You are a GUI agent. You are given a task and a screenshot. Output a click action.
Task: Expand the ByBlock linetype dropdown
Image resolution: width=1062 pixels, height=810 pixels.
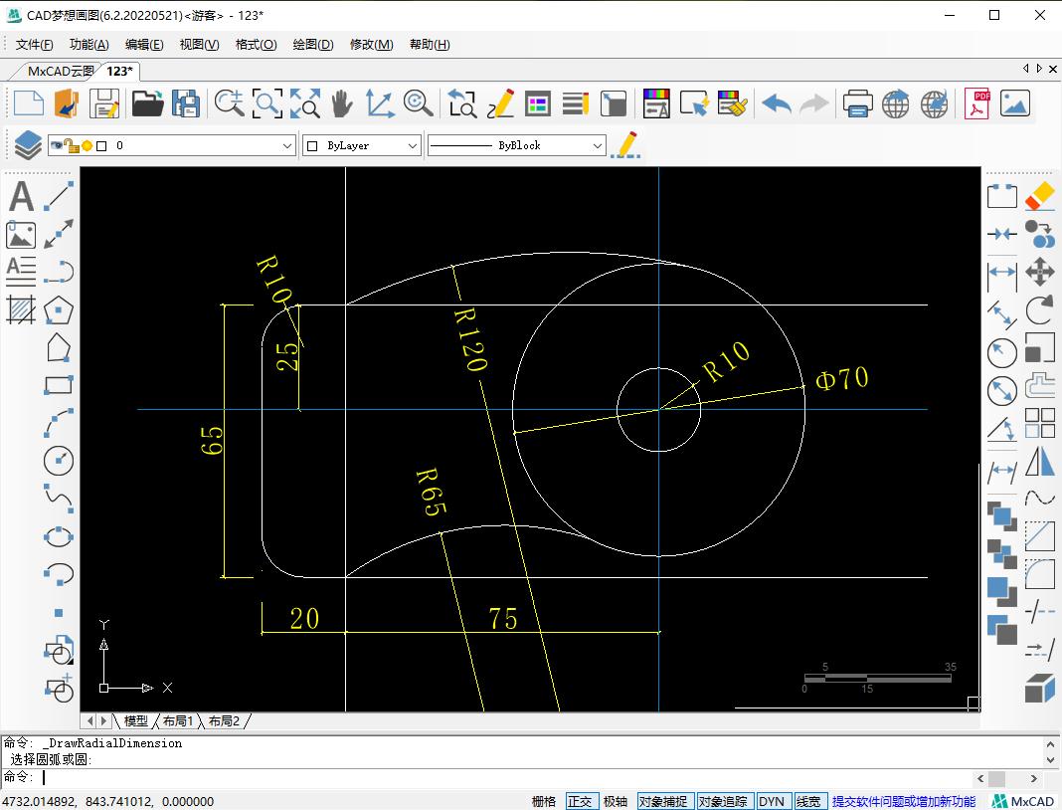[516, 145]
